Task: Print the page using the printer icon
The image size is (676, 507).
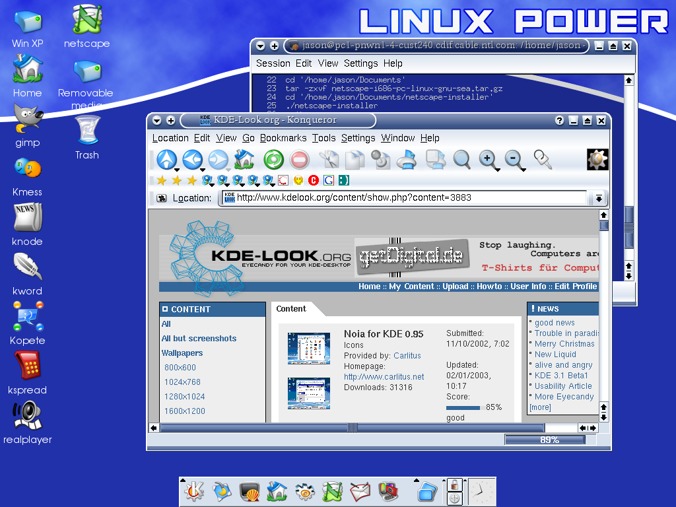Action: [x=407, y=160]
